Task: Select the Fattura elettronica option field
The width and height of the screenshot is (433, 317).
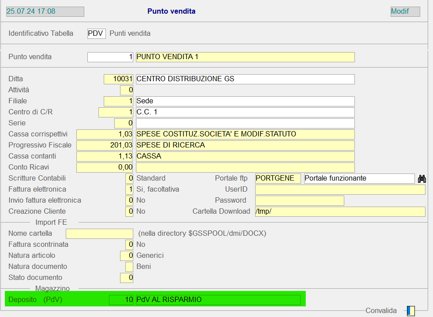Action: (x=129, y=189)
